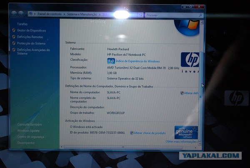250x168 pixels.
Task: Click Alterar definições link
Action: (191, 93)
